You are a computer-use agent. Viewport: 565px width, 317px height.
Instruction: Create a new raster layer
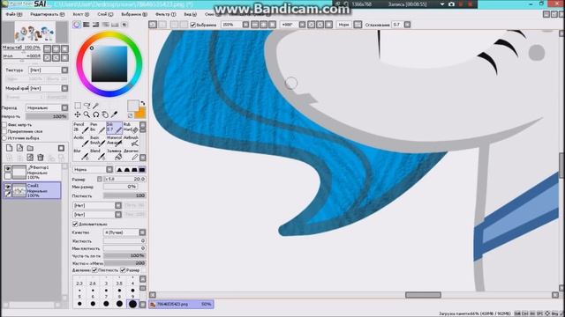click(x=10, y=148)
